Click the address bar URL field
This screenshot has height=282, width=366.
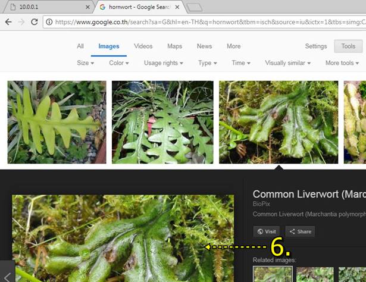[205, 22]
